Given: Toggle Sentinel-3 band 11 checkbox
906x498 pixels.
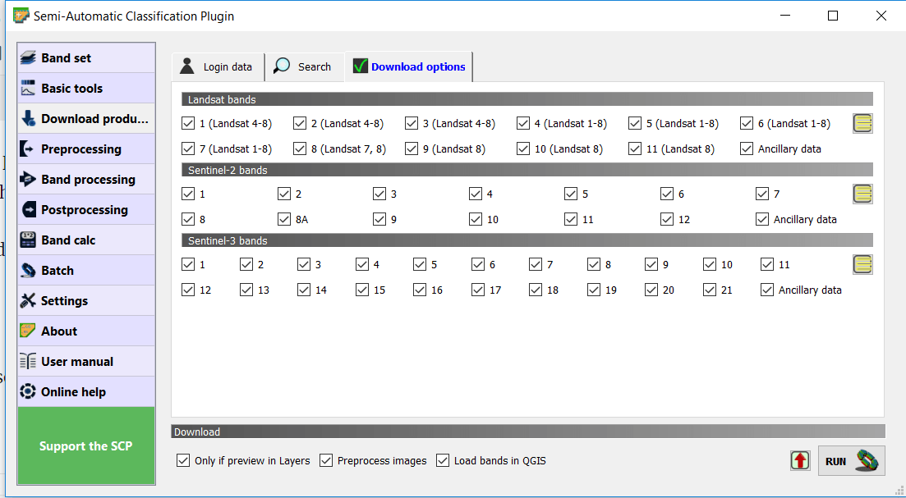Looking at the screenshot, I should 766,264.
